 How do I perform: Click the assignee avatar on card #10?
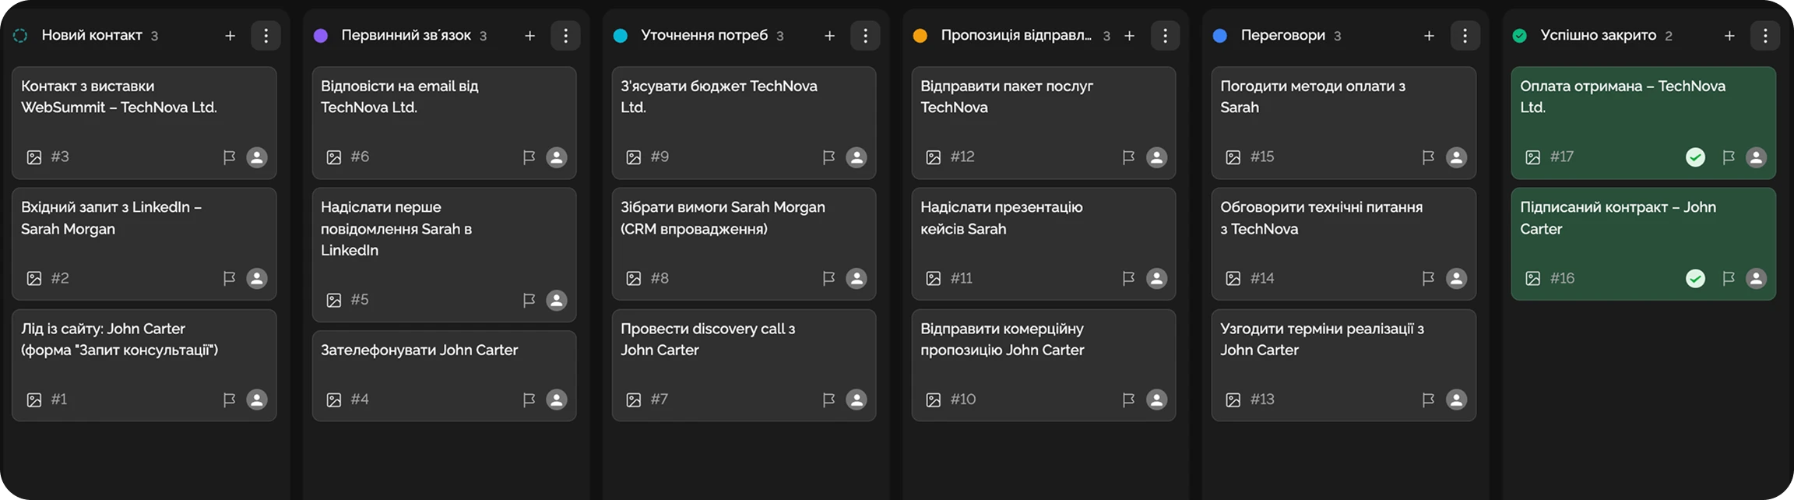tap(1156, 400)
